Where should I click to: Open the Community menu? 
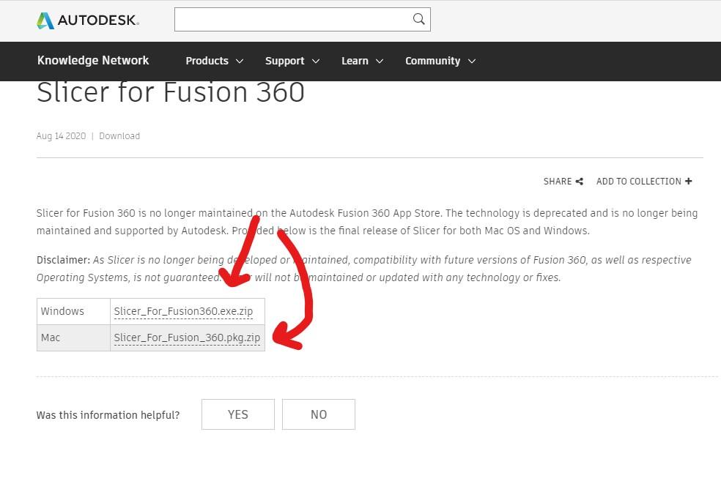[432, 61]
